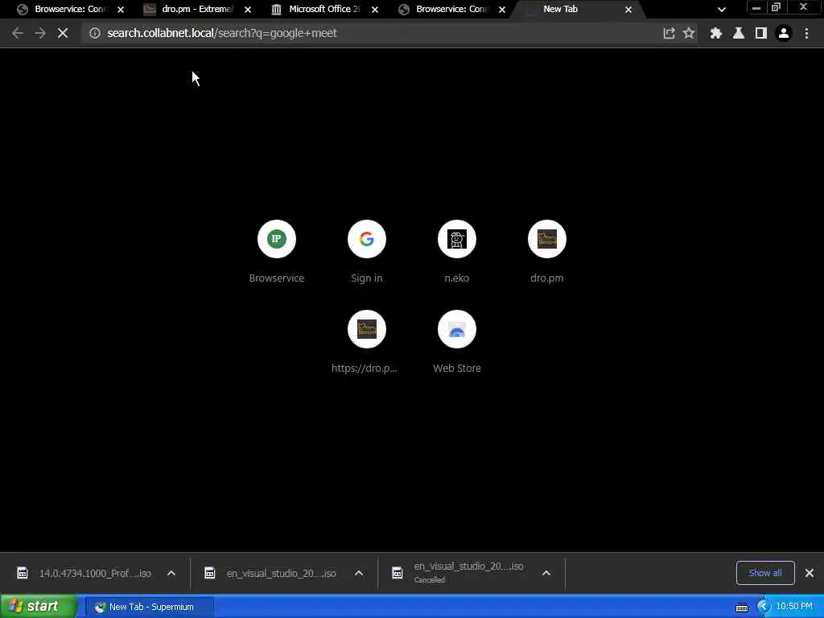Open the https://dro.p... shortcut
The width and height of the screenshot is (824, 618).
[367, 342]
